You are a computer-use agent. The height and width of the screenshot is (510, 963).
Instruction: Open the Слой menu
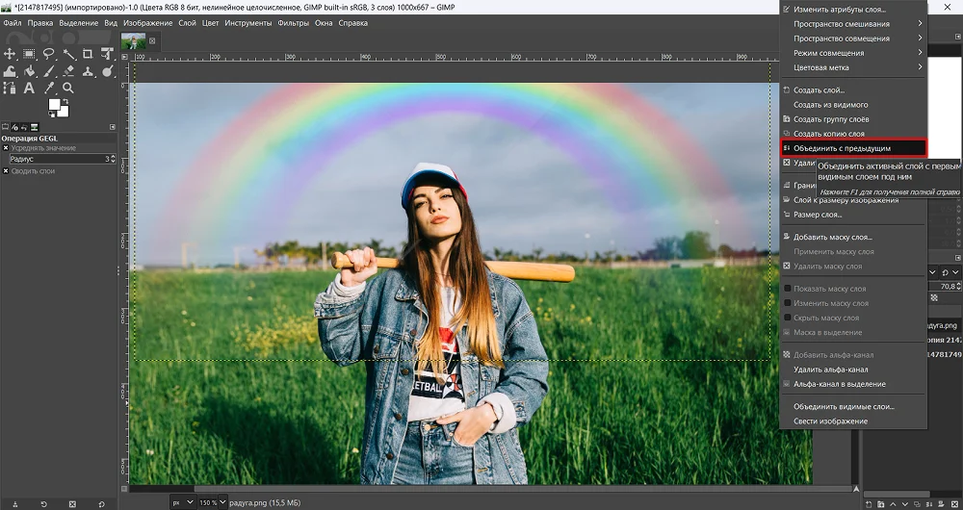pos(188,23)
